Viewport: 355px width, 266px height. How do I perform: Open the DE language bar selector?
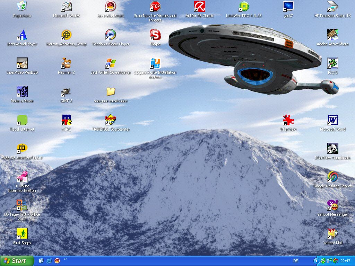(x=296, y=261)
